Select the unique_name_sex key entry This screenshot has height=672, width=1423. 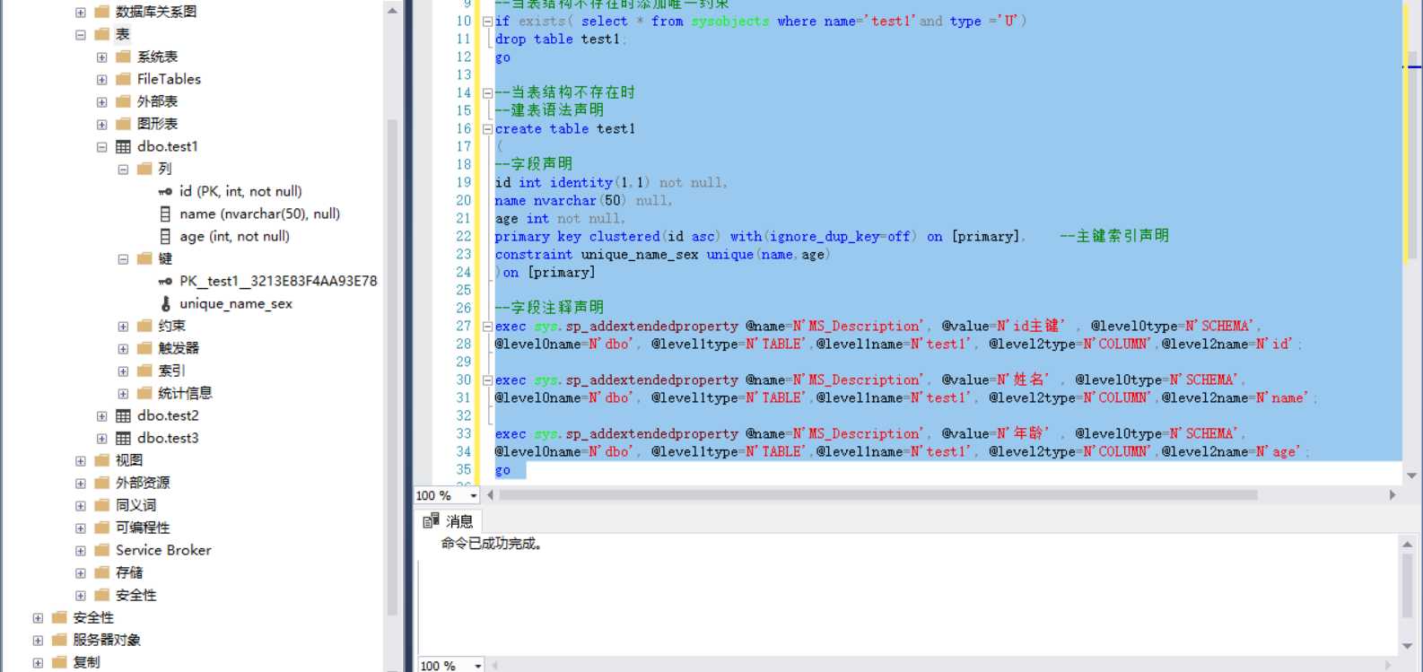(236, 303)
